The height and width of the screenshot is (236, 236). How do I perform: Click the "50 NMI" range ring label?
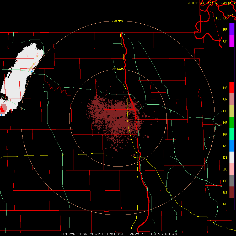coord(118,69)
